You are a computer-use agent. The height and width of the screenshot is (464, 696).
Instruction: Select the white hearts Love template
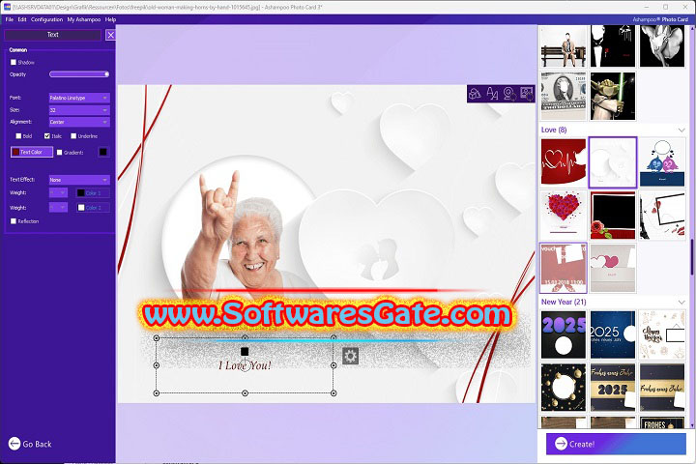pyautogui.click(x=613, y=162)
